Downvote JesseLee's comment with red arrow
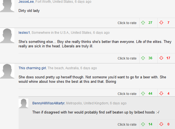This screenshot has height=129, width=175. pos(161,23)
